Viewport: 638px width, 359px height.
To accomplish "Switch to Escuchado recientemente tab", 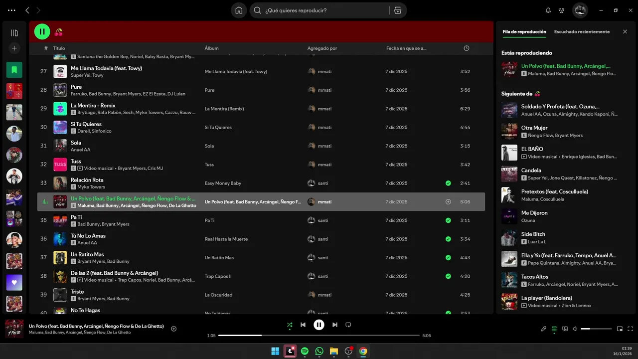I will coord(582,32).
